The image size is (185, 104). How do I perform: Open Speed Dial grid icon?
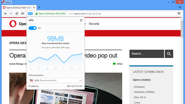[x=23, y=13]
